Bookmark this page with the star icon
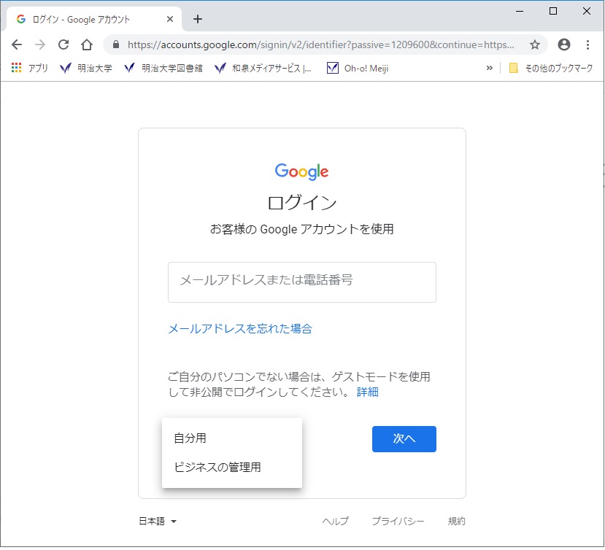 535,44
